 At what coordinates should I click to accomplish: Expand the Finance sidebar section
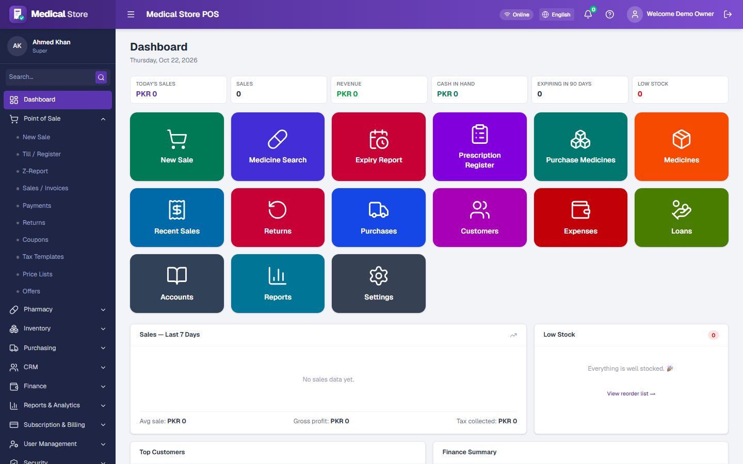click(58, 386)
